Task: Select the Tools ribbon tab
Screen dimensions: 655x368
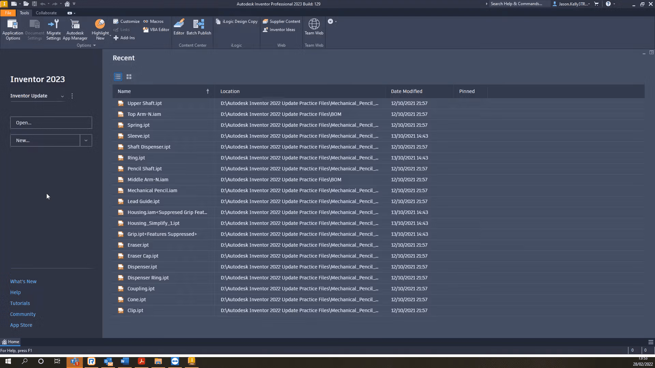Action: [24, 13]
